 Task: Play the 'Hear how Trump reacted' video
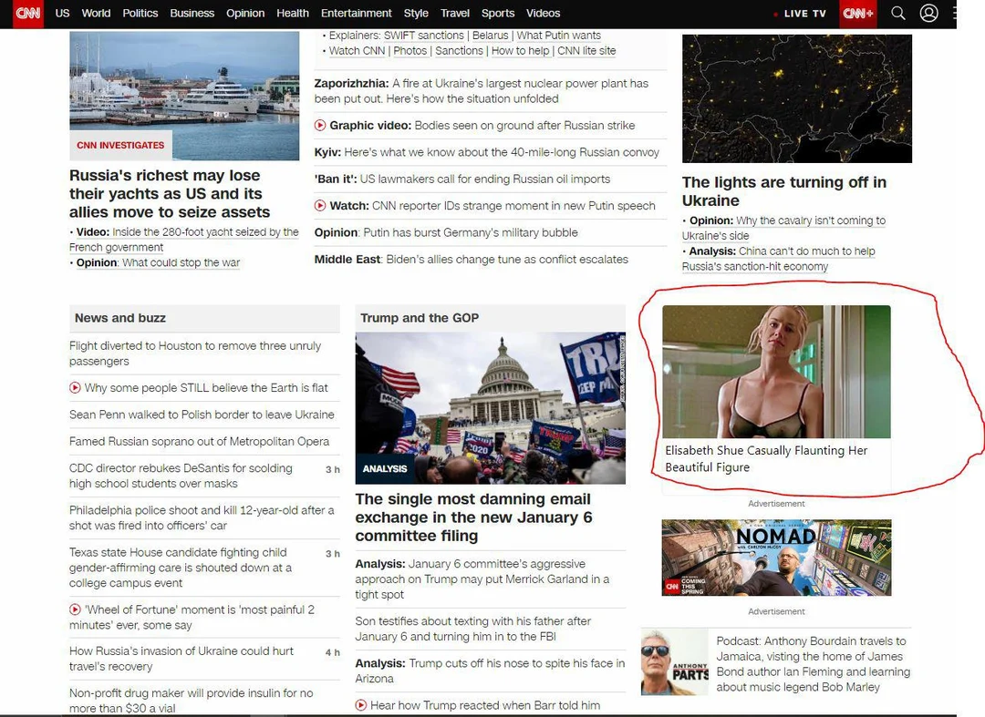tap(361, 705)
